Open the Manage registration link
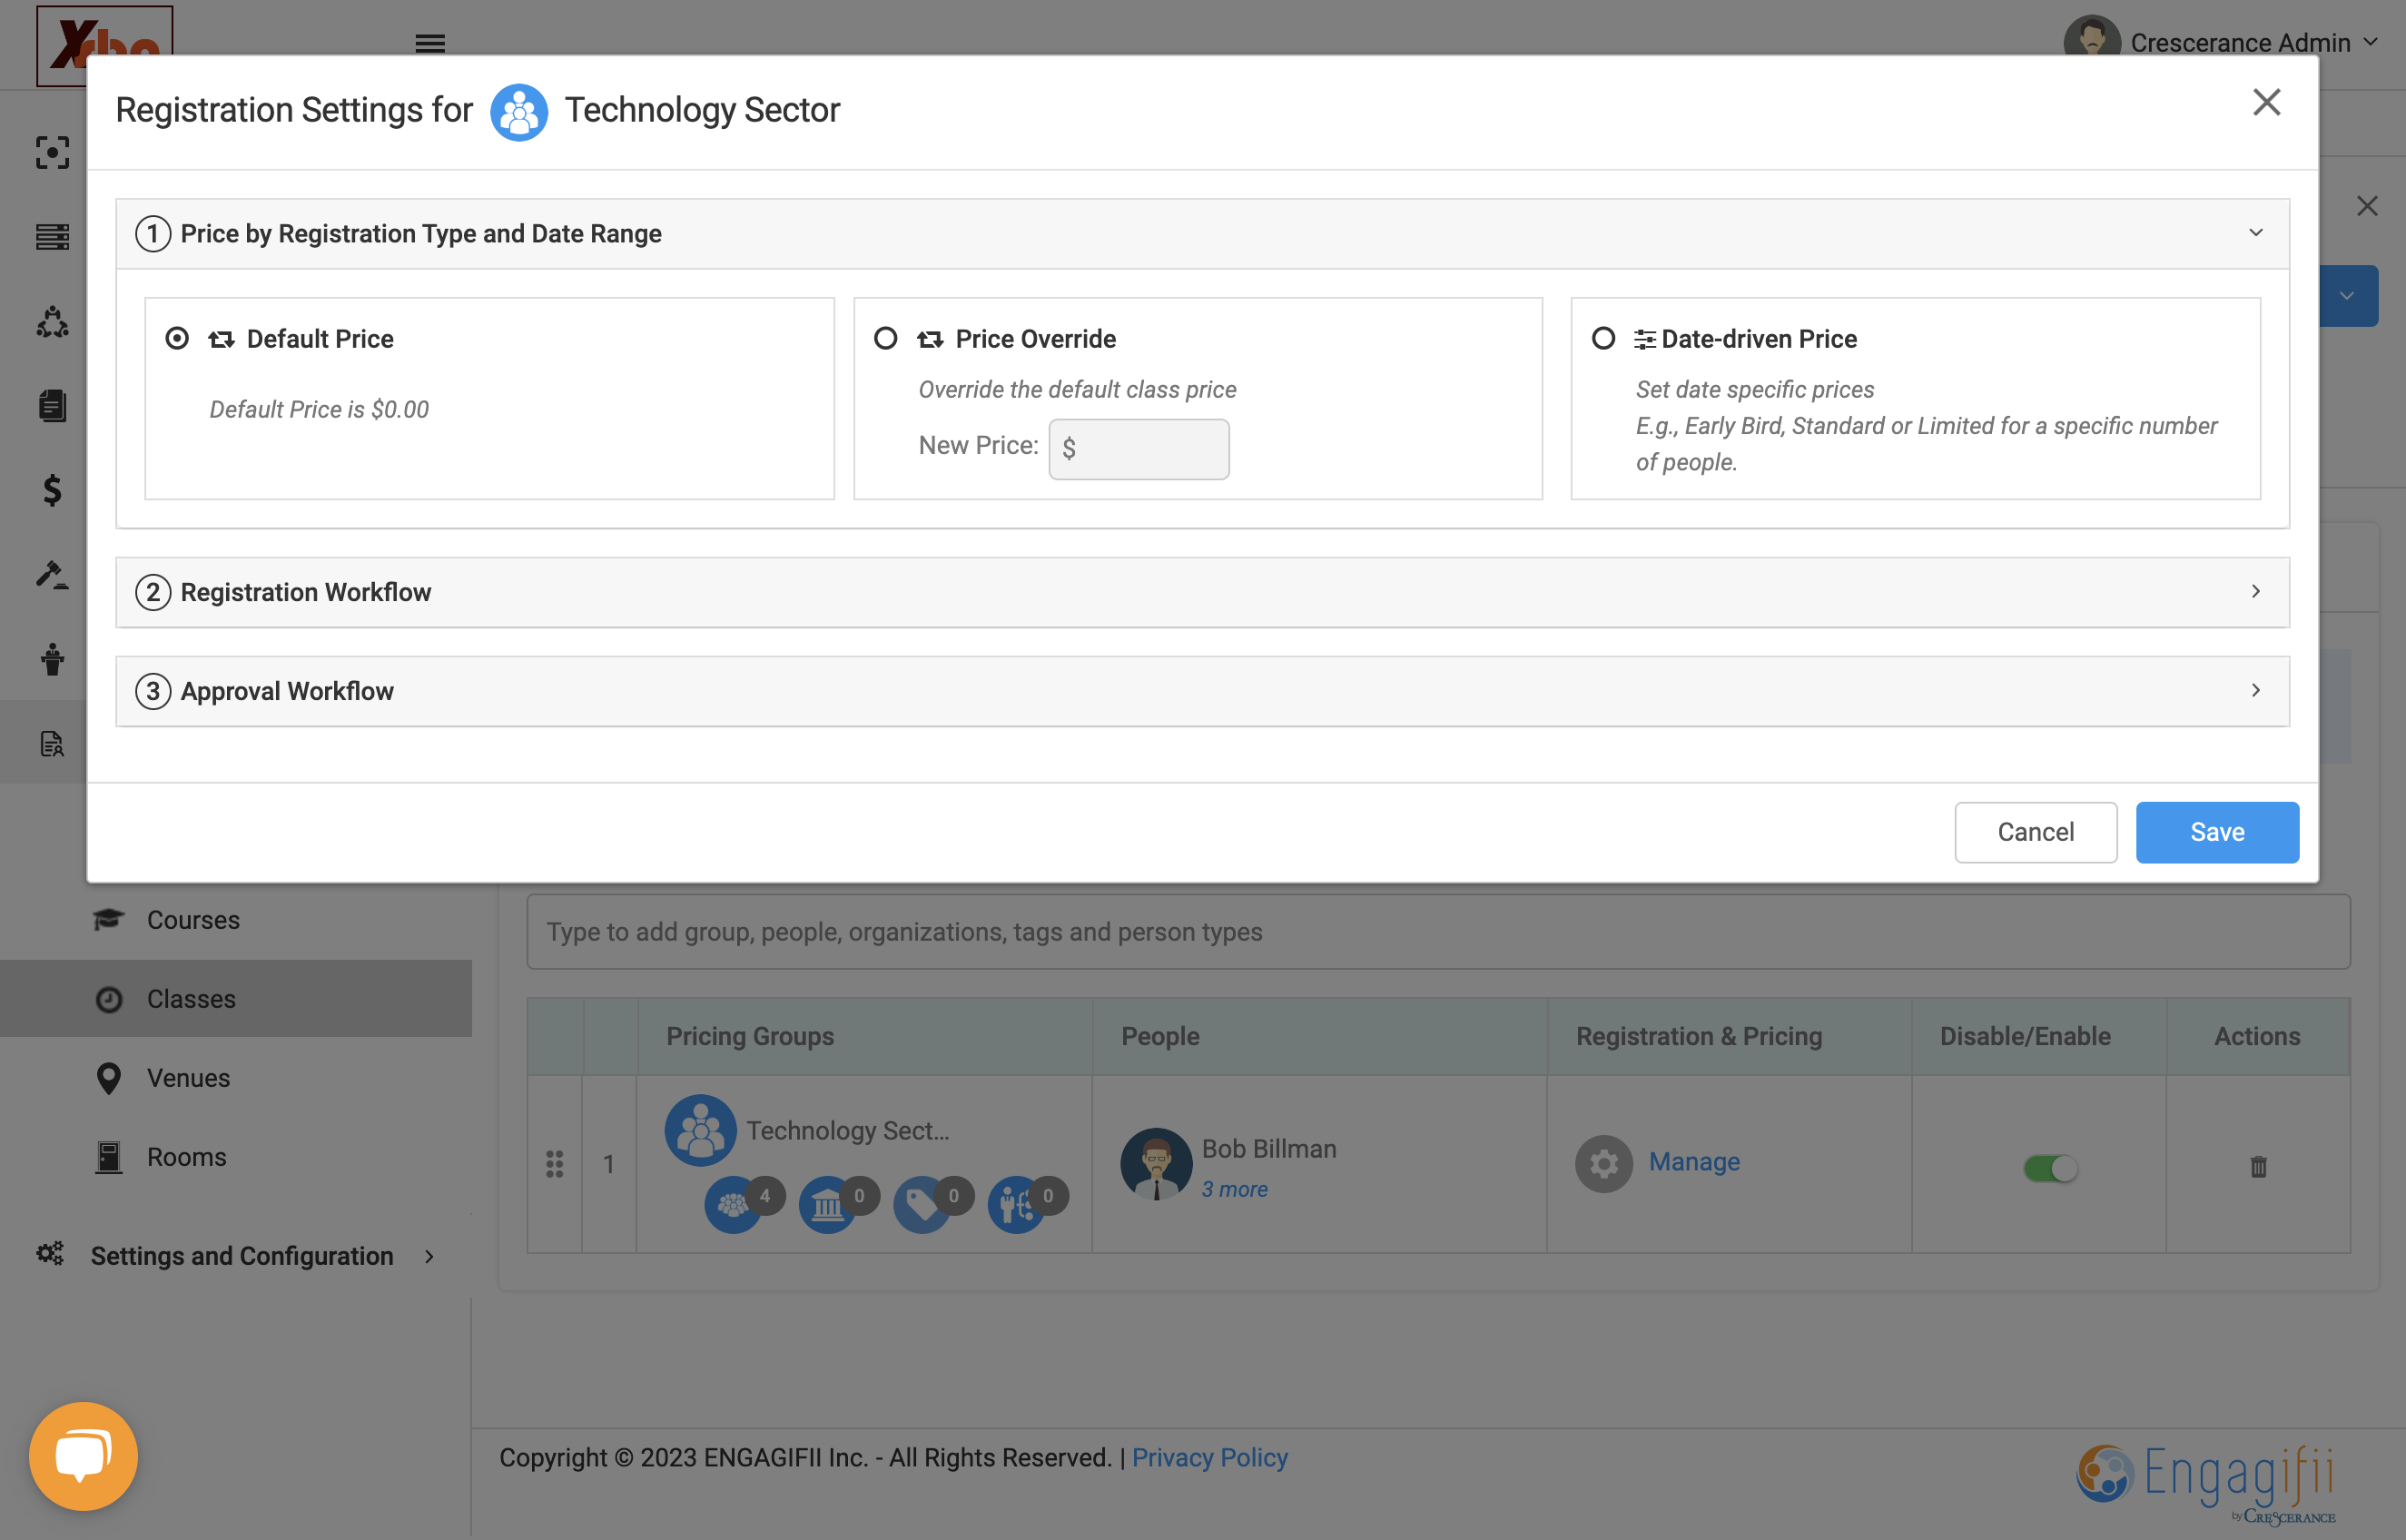The image size is (2406, 1540). pyautogui.click(x=1694, y=1161)
